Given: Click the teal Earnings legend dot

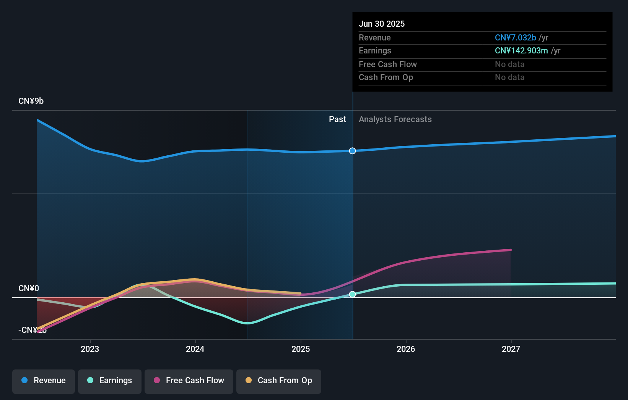Looking at the screenshot, I should point(89,381).
